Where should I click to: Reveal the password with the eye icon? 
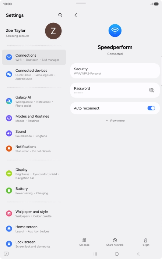(x=152, y=90)
